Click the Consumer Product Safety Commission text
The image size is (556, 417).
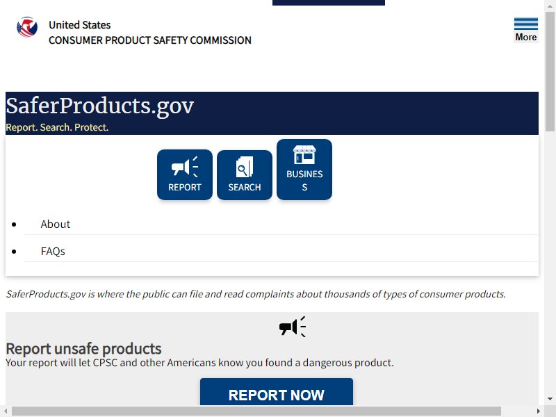[150, 40]
